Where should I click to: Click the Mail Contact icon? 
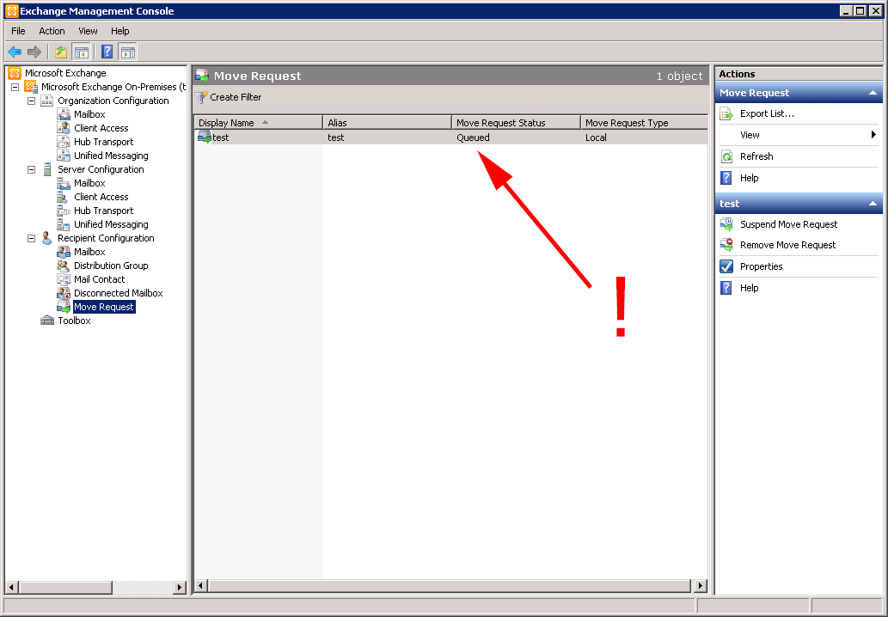point(64,279)
